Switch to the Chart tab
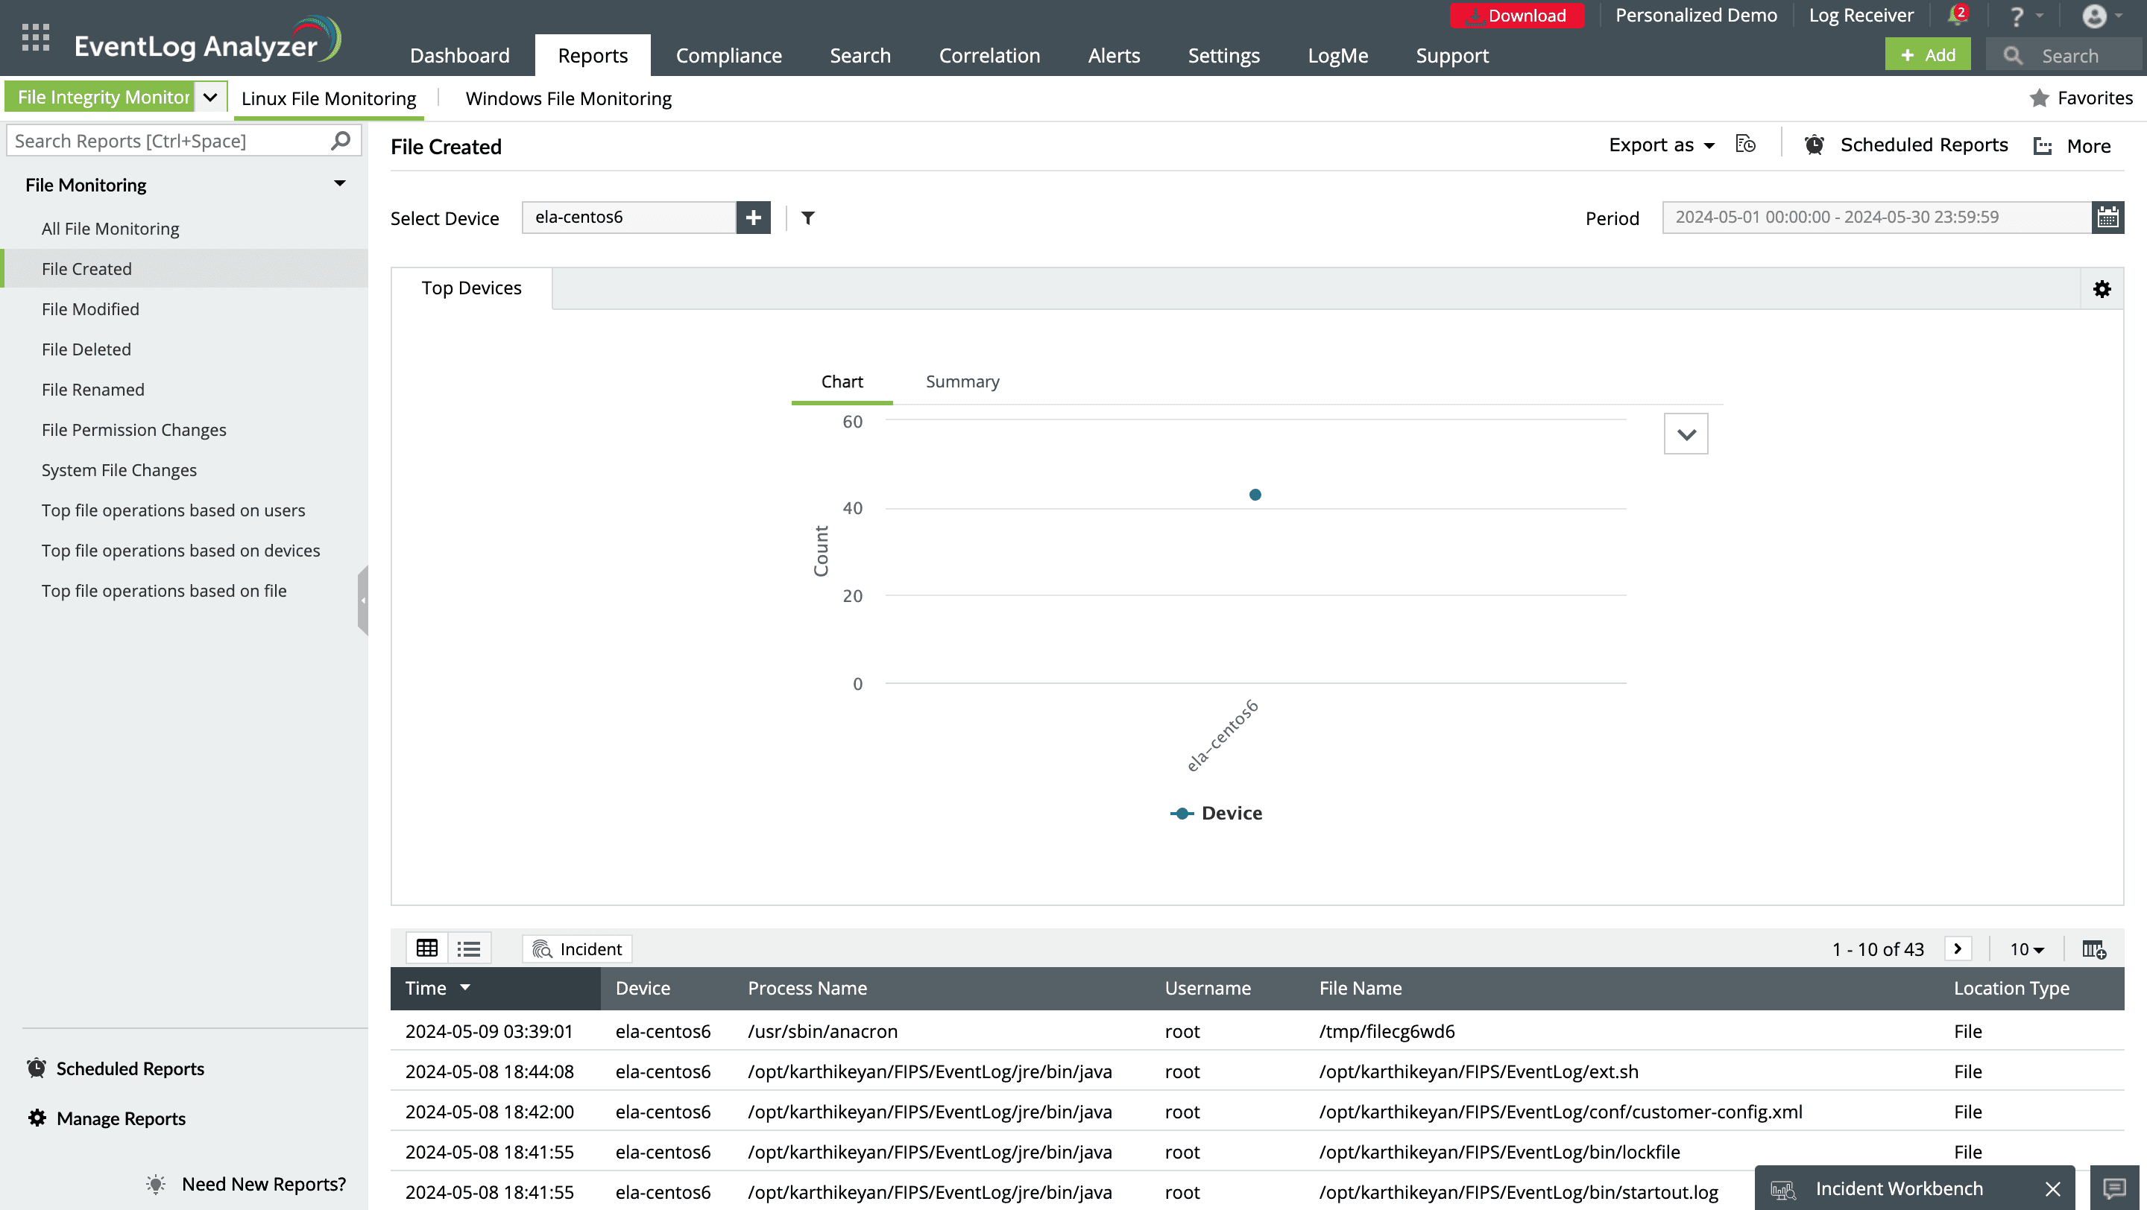 (x=842, y=381)
